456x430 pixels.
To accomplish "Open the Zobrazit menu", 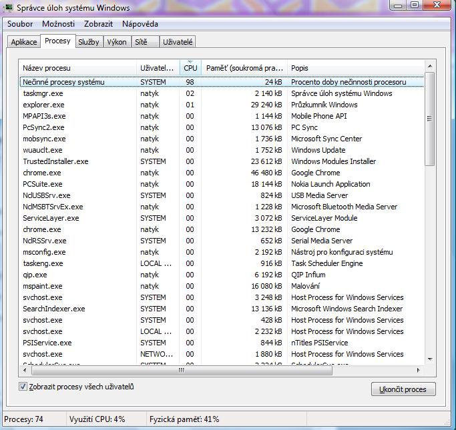I will 98,24.
